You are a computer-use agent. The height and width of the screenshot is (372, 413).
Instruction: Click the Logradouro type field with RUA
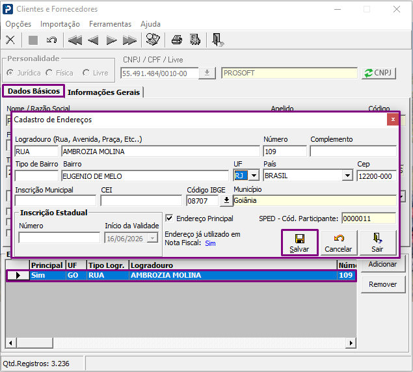click(36, 152)
